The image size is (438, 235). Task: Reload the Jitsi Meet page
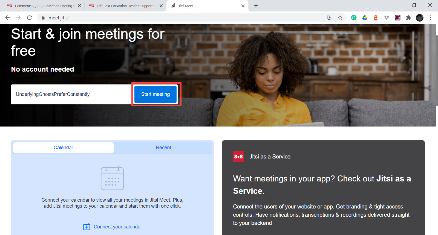click(x=30, y=18)
